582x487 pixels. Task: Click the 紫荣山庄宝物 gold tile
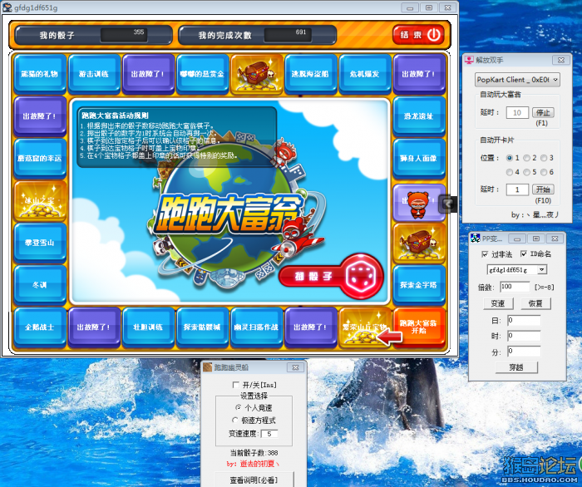[x=364, y=327]
